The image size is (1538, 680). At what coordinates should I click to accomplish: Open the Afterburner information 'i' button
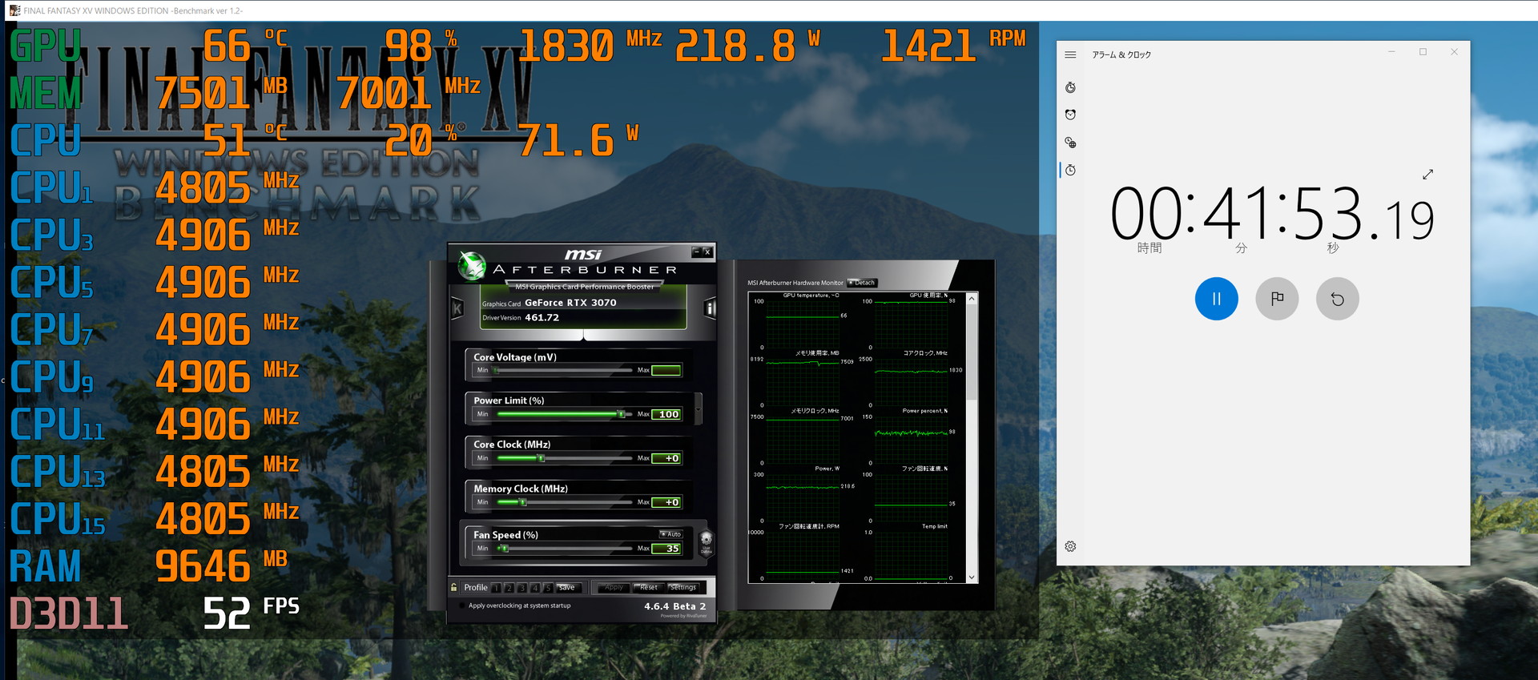tap(710, 308)
